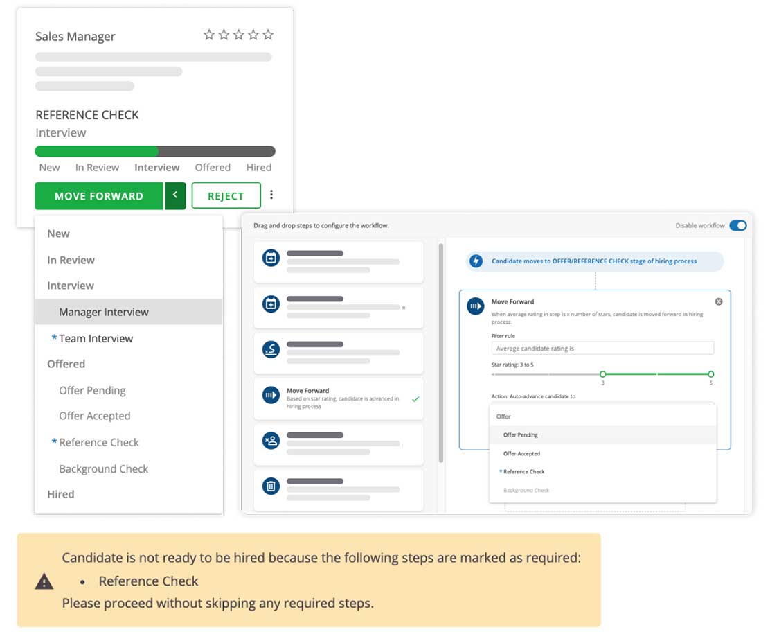Click the star rating slider handle at 3
The width and height of the screenshot is (770, 641).
click(x=602, y=374)
